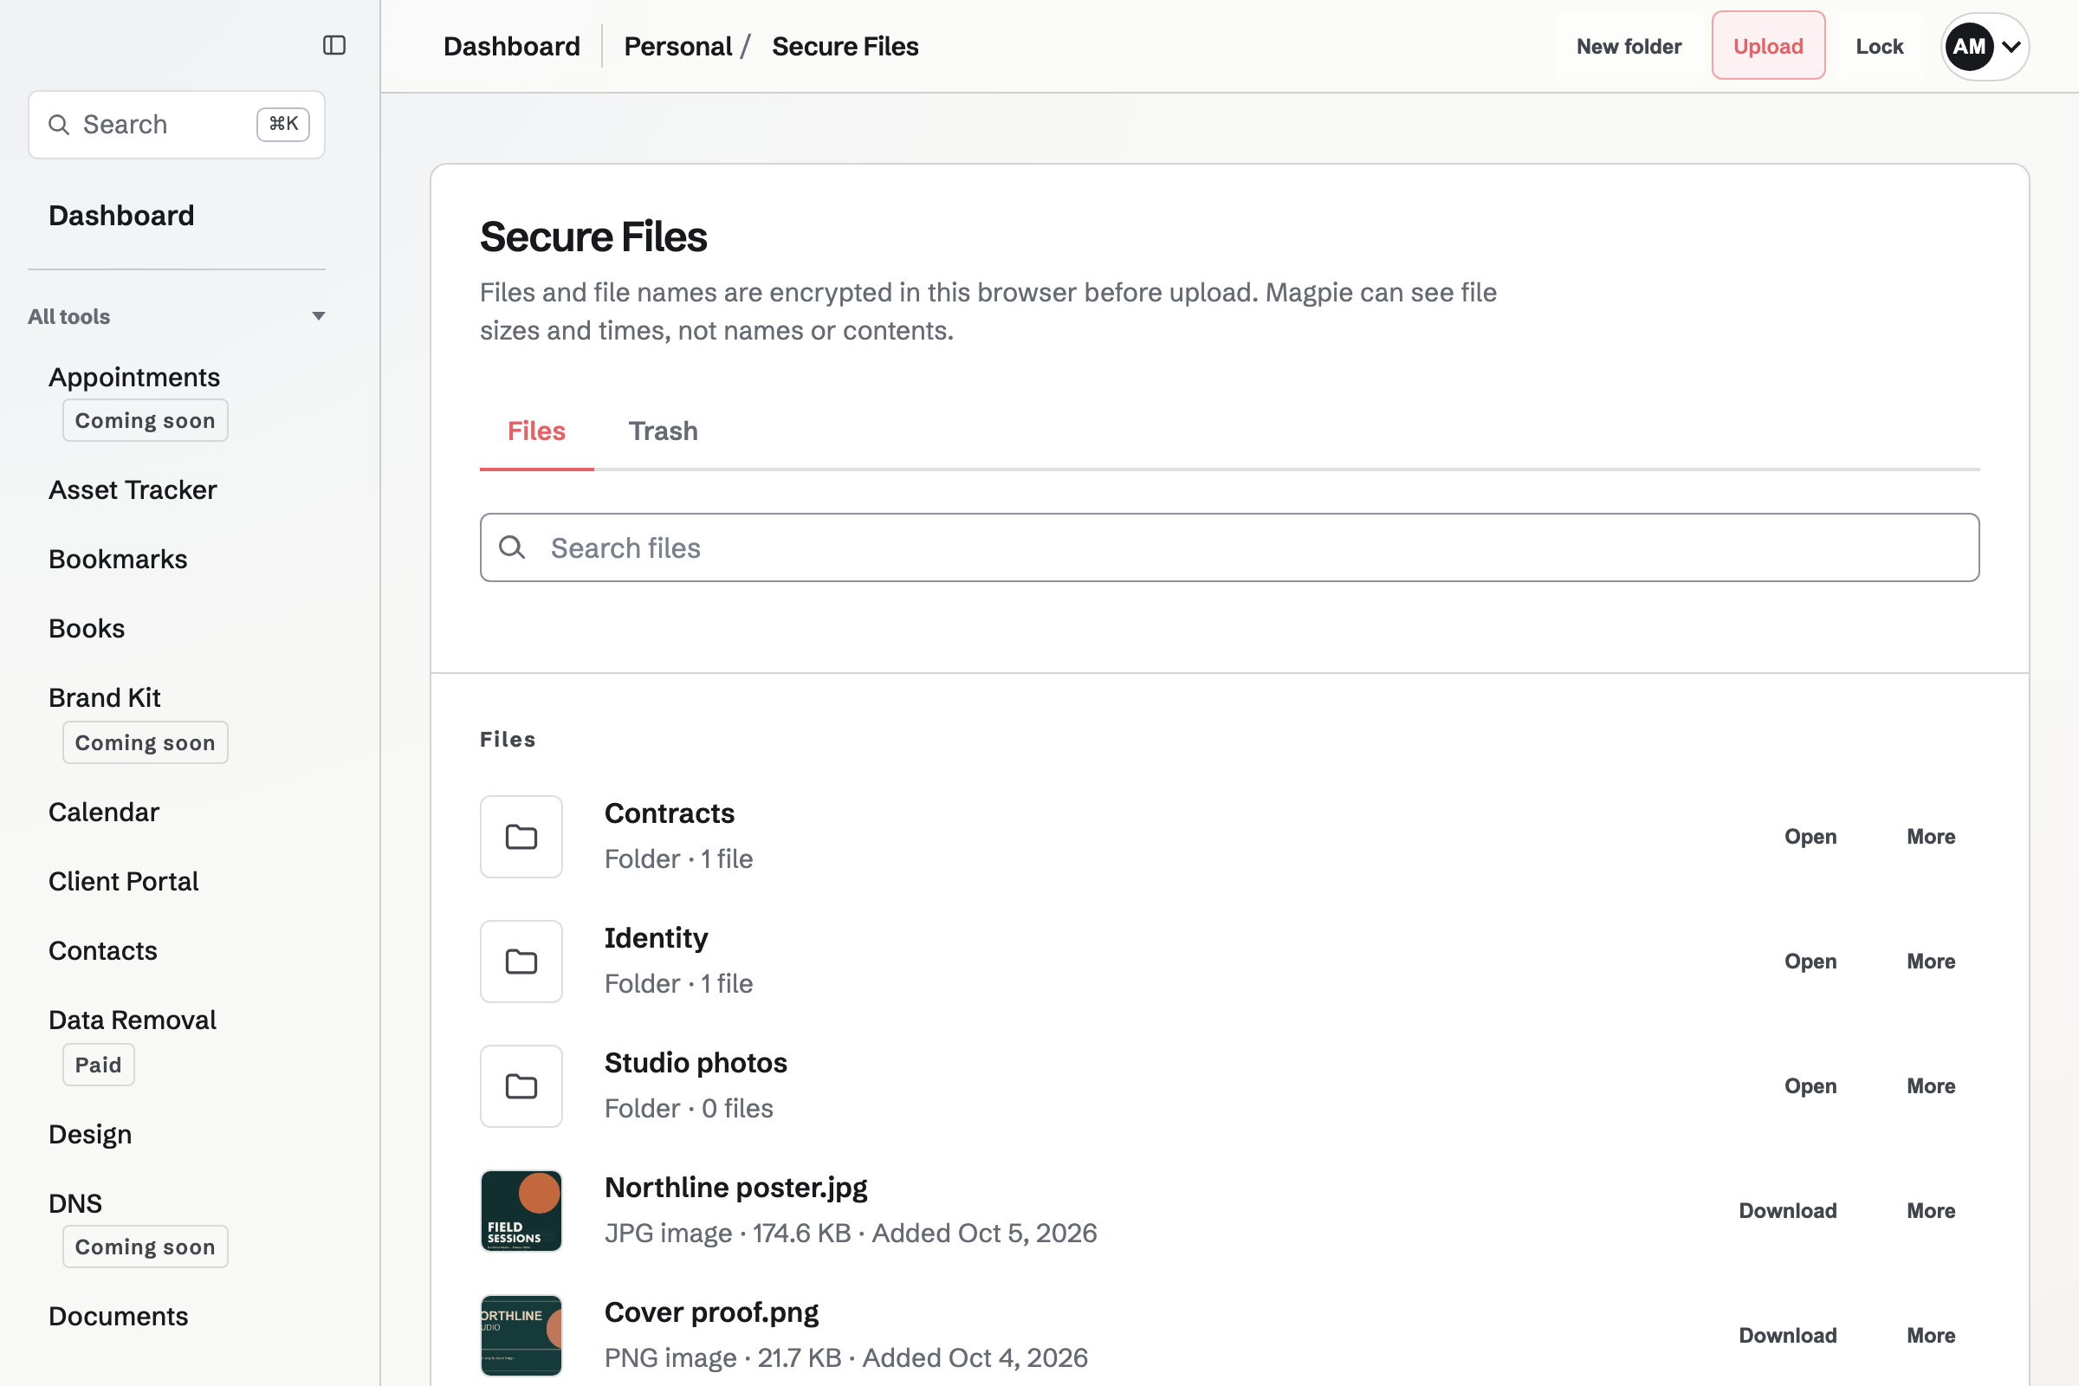Screen dimensions: 2079x1386
Task: Download Northline poster.jpg
Action: [x=1787, y=1210]
